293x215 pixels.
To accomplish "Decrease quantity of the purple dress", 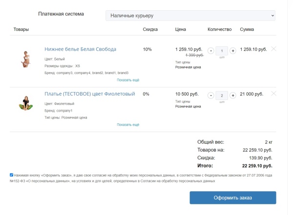I will pos(211,95).
